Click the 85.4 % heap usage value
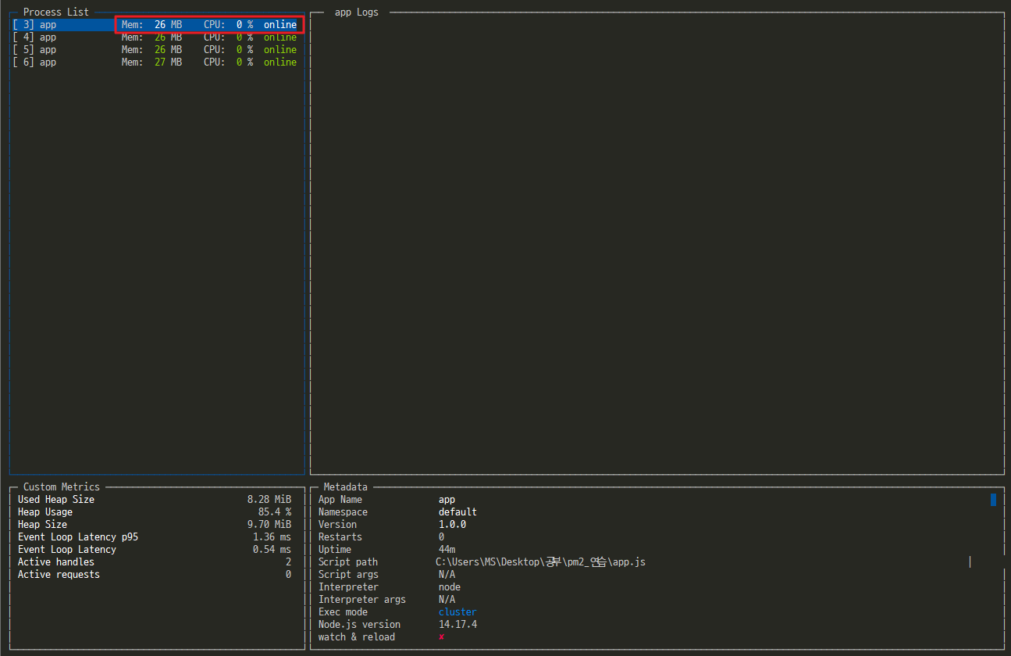 click(275, 512)
